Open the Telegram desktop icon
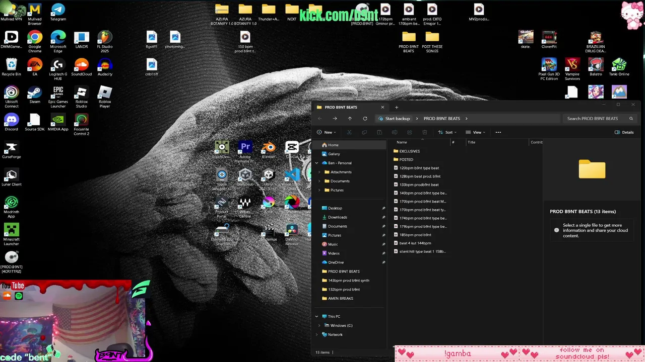The image size is (645, 362). coord(58,13)
